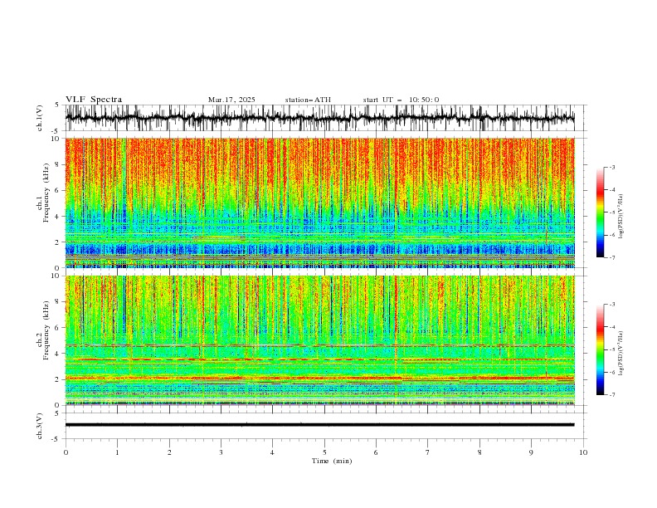Click the "9" minute tick on the time axis
The width and height of the screenshot is (657, 508).
(x=531, y=452)
